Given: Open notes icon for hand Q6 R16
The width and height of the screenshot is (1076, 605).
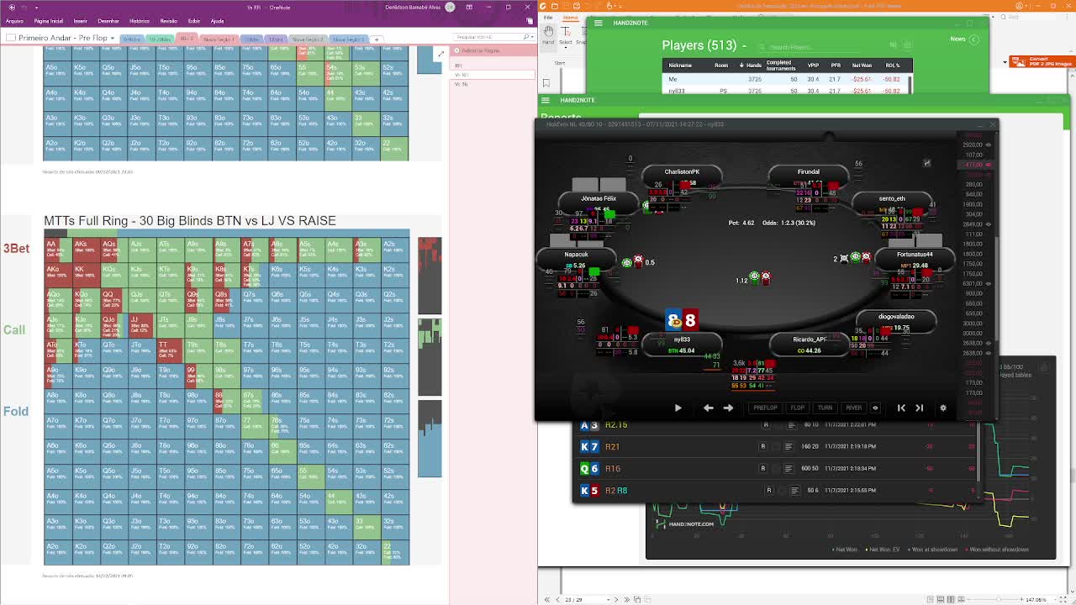Looking at the screenshot, I should (x=788, y=469).
